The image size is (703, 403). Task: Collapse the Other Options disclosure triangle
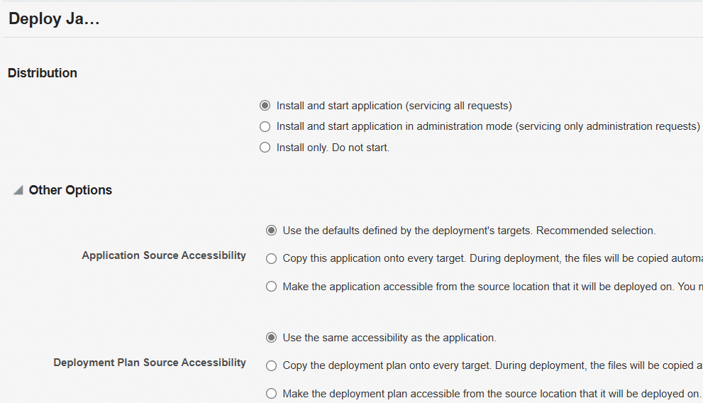(18, 190)
